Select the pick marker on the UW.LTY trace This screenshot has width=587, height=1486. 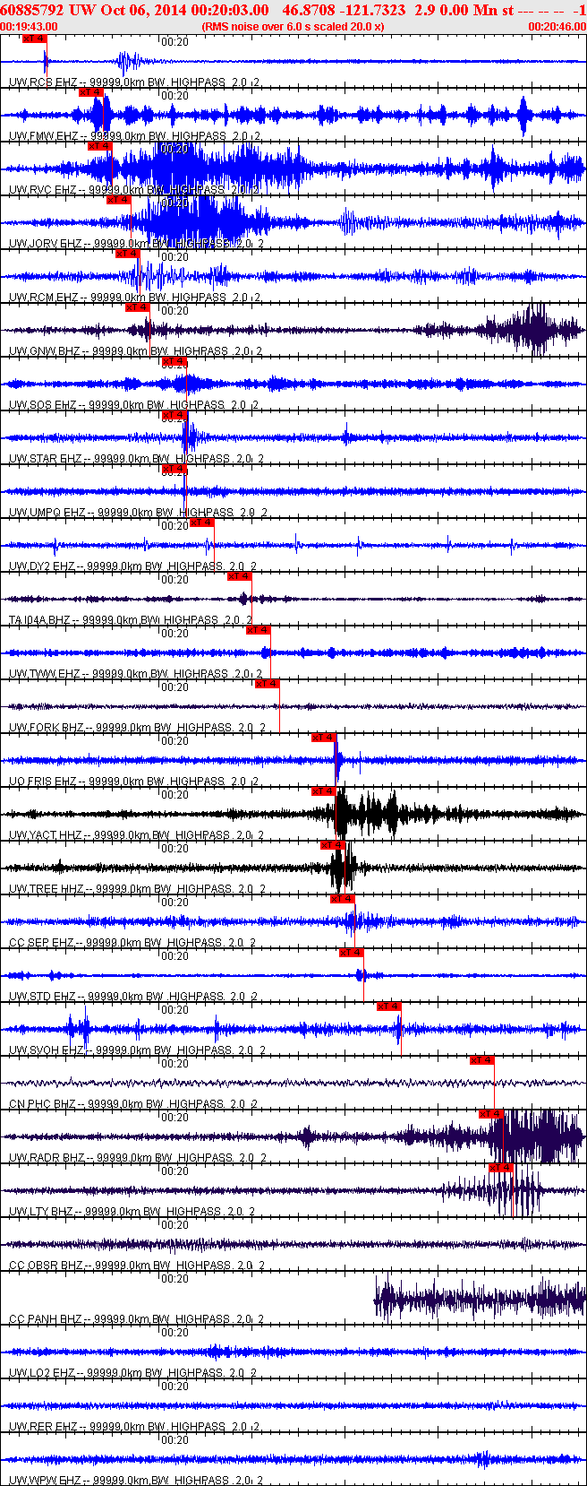[x=500, y=1168]
